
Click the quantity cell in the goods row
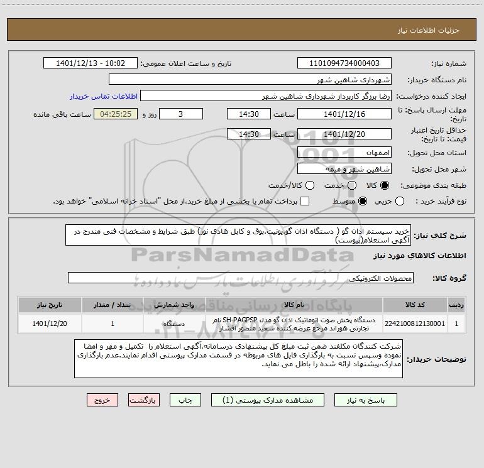113,324
